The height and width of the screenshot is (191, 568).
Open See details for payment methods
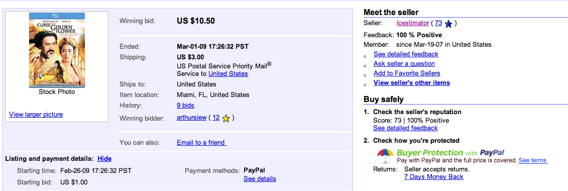coord(260,178)
